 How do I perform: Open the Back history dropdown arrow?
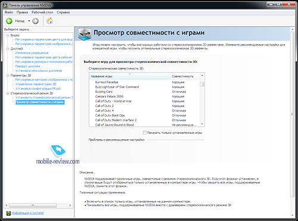pyautogui.click(x=29, y=21)
